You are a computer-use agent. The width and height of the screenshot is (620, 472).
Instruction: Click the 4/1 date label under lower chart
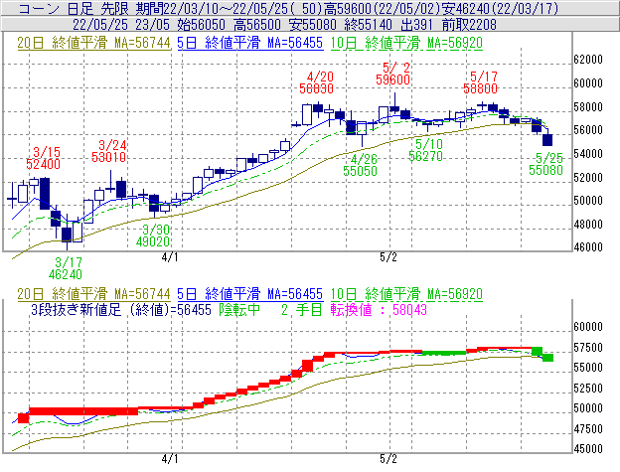(x=170, y=459)
